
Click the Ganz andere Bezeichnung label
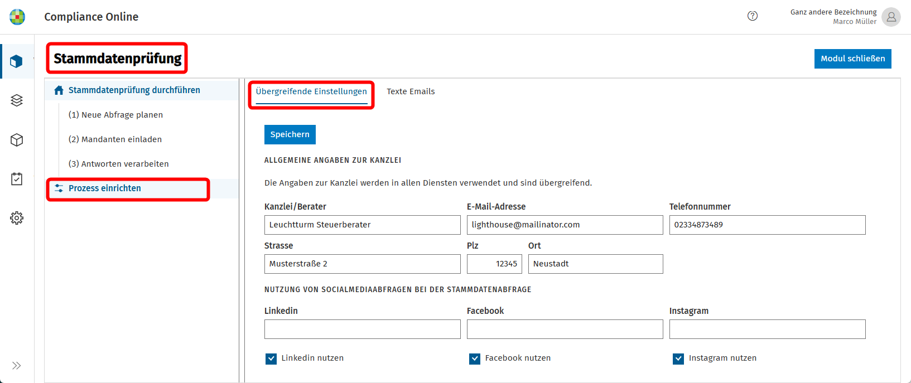[x=833, y=12]
